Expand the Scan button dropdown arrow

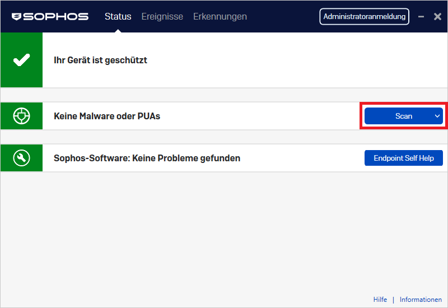pyautogui.click(x=437, y=116)
